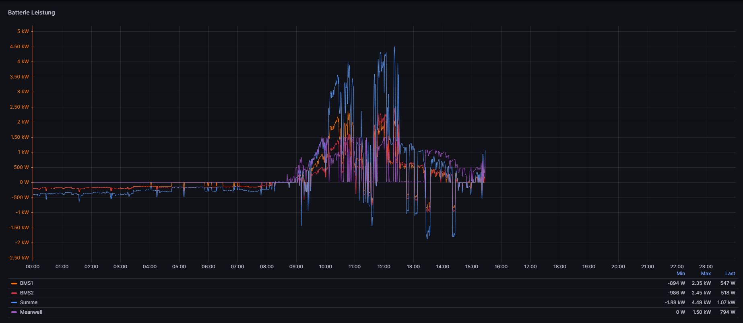
Task: Click the 16:00 tick on the time axis
Action: coord(501,267)
